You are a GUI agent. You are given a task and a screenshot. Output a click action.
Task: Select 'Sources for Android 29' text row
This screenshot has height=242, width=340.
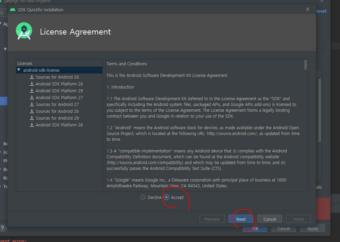point(57,118)
